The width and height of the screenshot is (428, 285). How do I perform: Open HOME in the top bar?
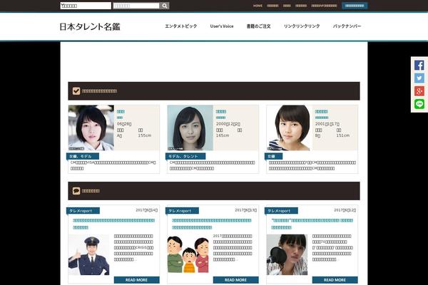[258, 6]
